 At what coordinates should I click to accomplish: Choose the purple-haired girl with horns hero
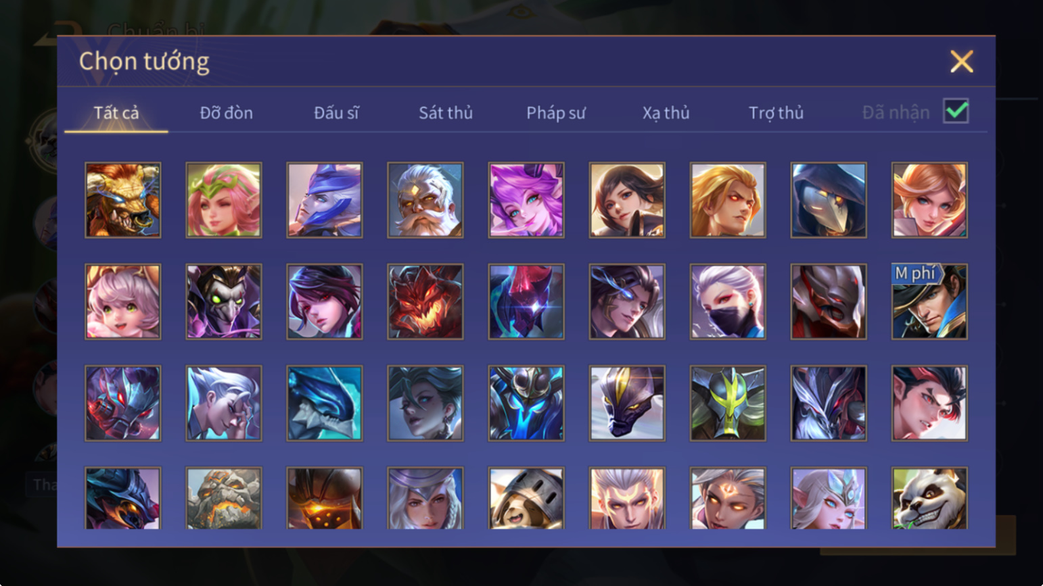[x=526, y=200]
